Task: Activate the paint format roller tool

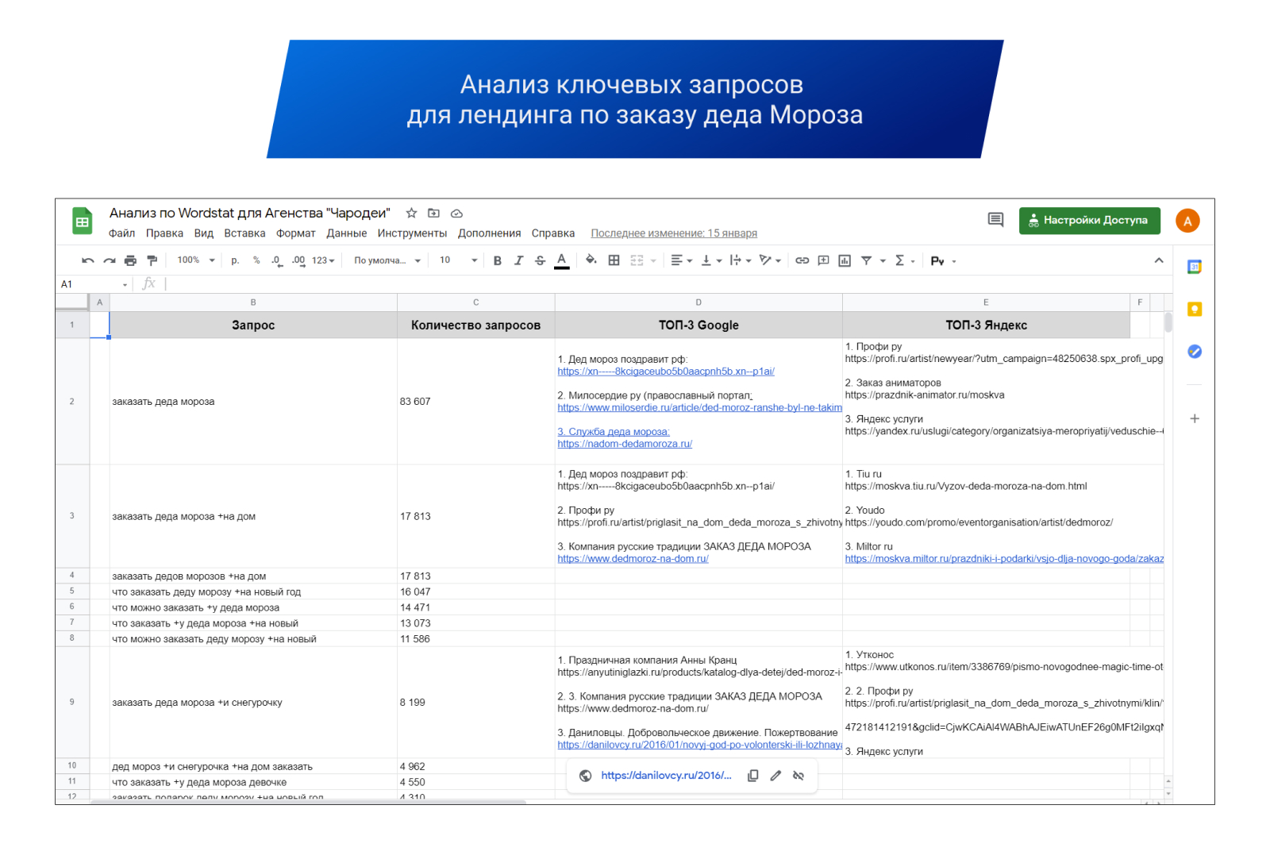Action: 152,260
